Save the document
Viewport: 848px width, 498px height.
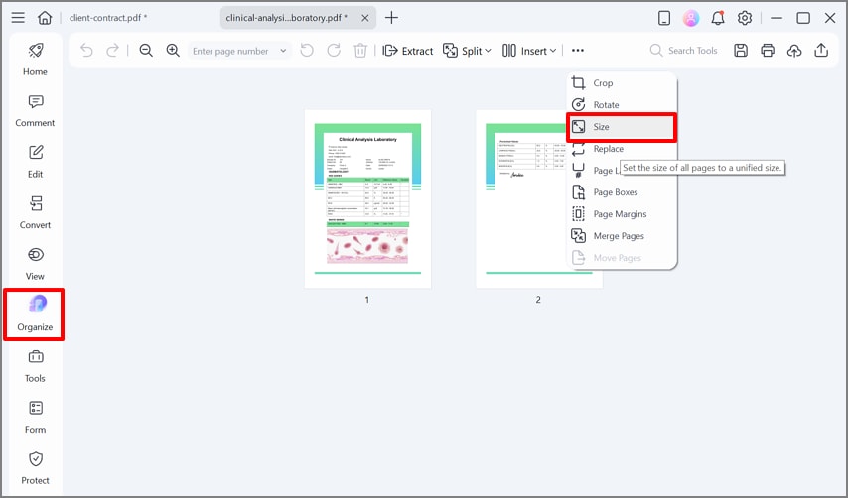pos(741,51)
